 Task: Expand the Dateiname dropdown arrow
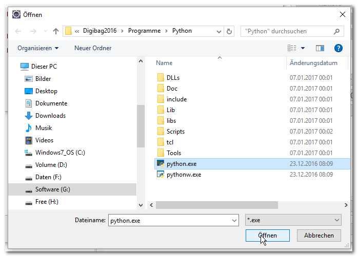(234, 220)
